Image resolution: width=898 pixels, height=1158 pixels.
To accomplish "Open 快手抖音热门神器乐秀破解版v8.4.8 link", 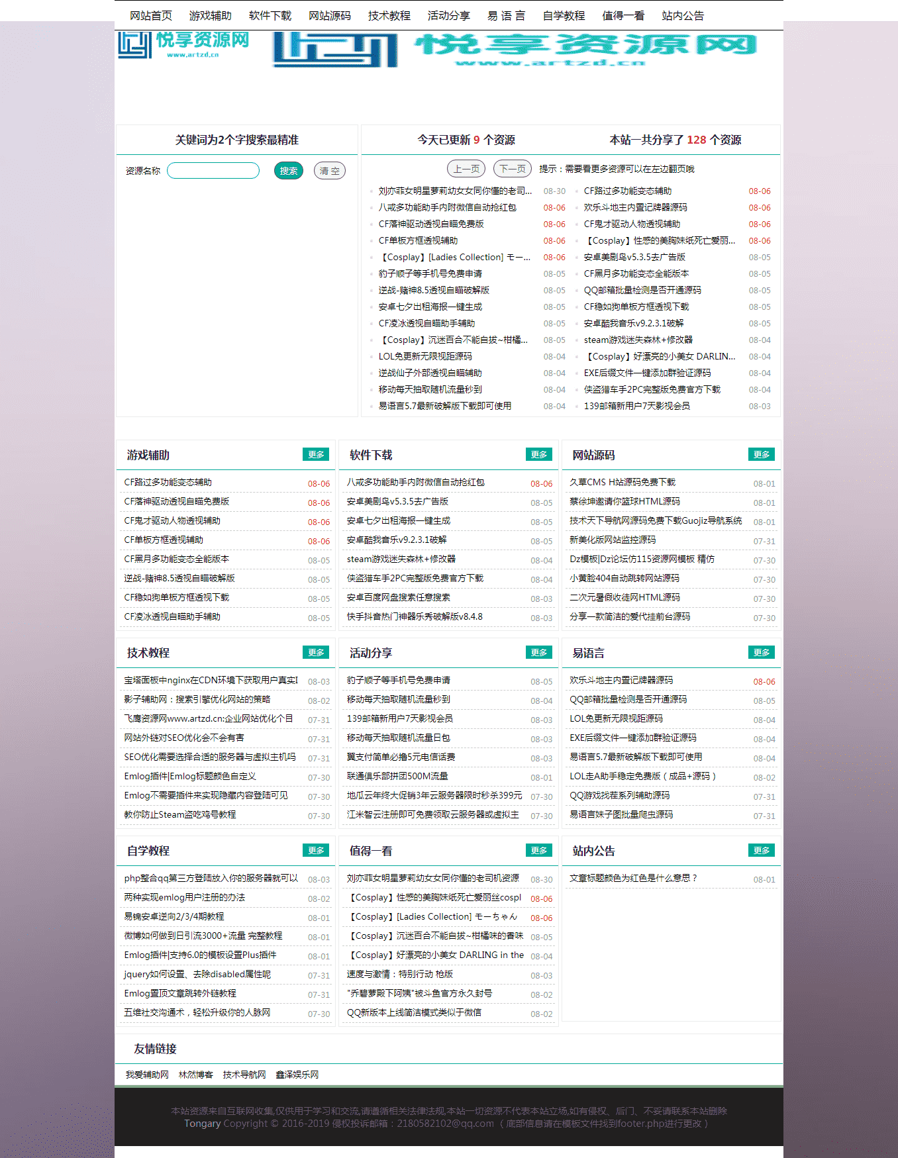I will [415, 616].
